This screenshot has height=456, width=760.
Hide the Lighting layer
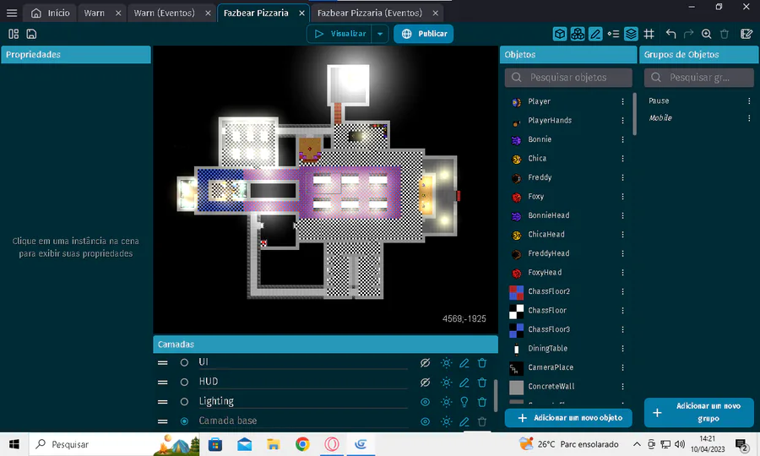tap(425, 402)
